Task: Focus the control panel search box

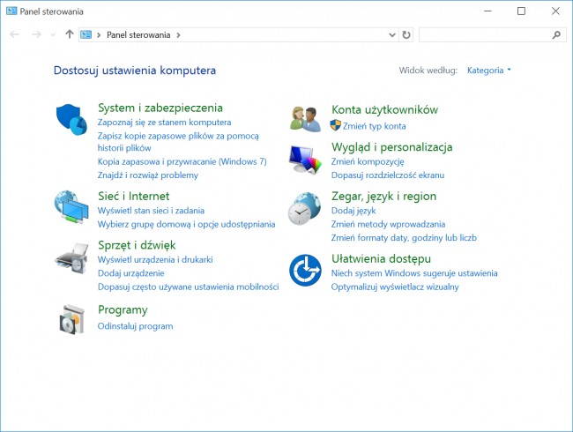Action: point(493,34)
